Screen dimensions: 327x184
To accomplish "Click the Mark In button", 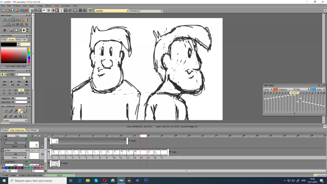I will (6, 99).
